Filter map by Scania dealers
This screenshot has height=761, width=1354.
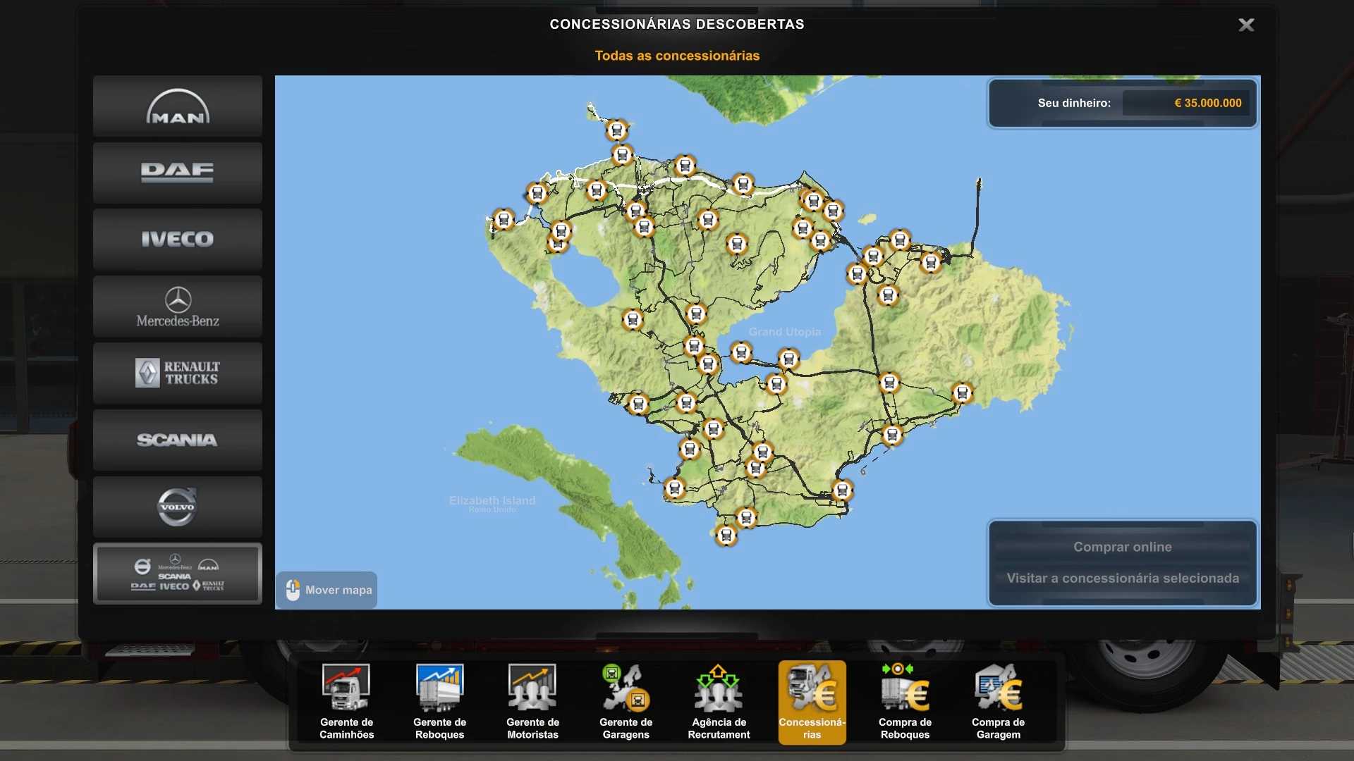(x=178, y=440)
